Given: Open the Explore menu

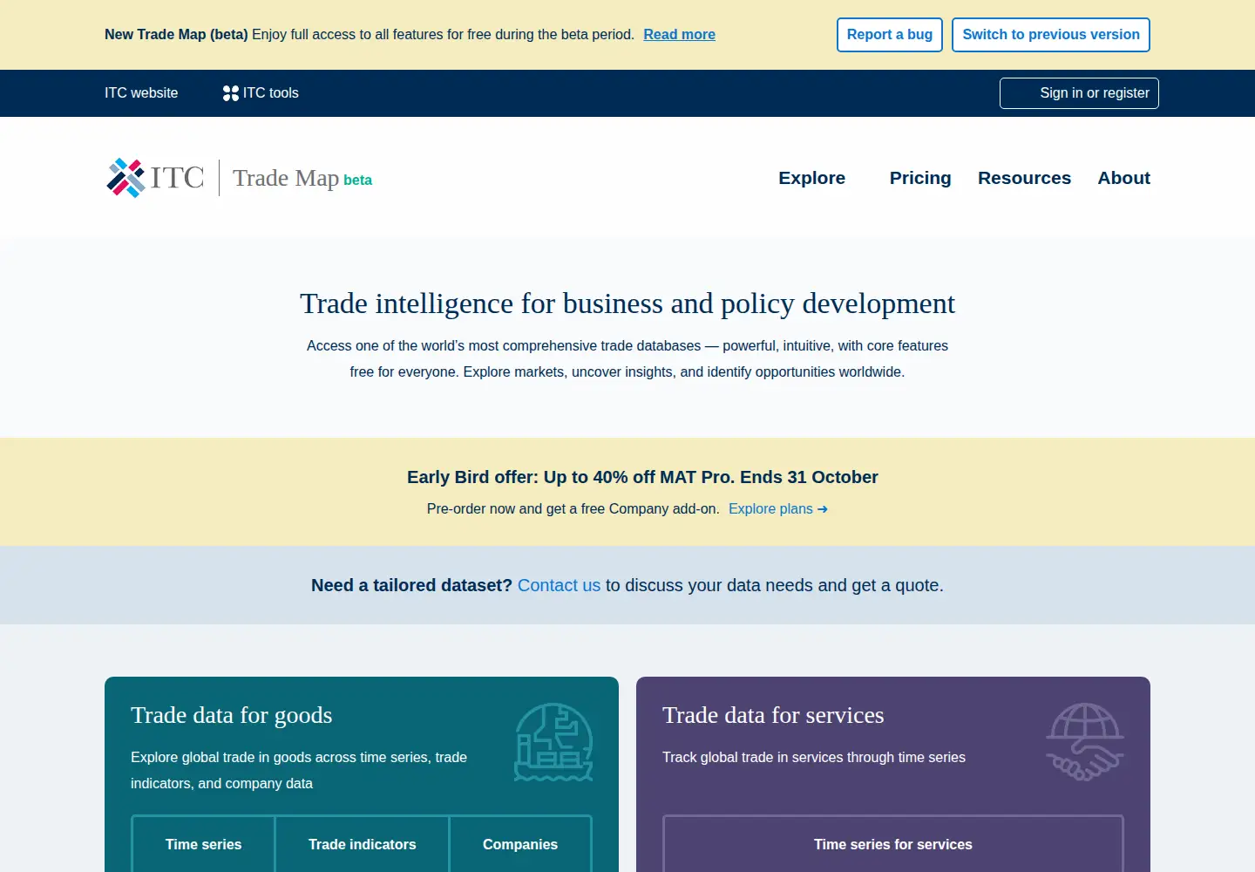Looking at the screenshot, I should pyautogui.click(x=811, y=178).
